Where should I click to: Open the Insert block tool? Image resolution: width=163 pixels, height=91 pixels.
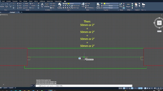pyautogui.click(x=83, y=5)
